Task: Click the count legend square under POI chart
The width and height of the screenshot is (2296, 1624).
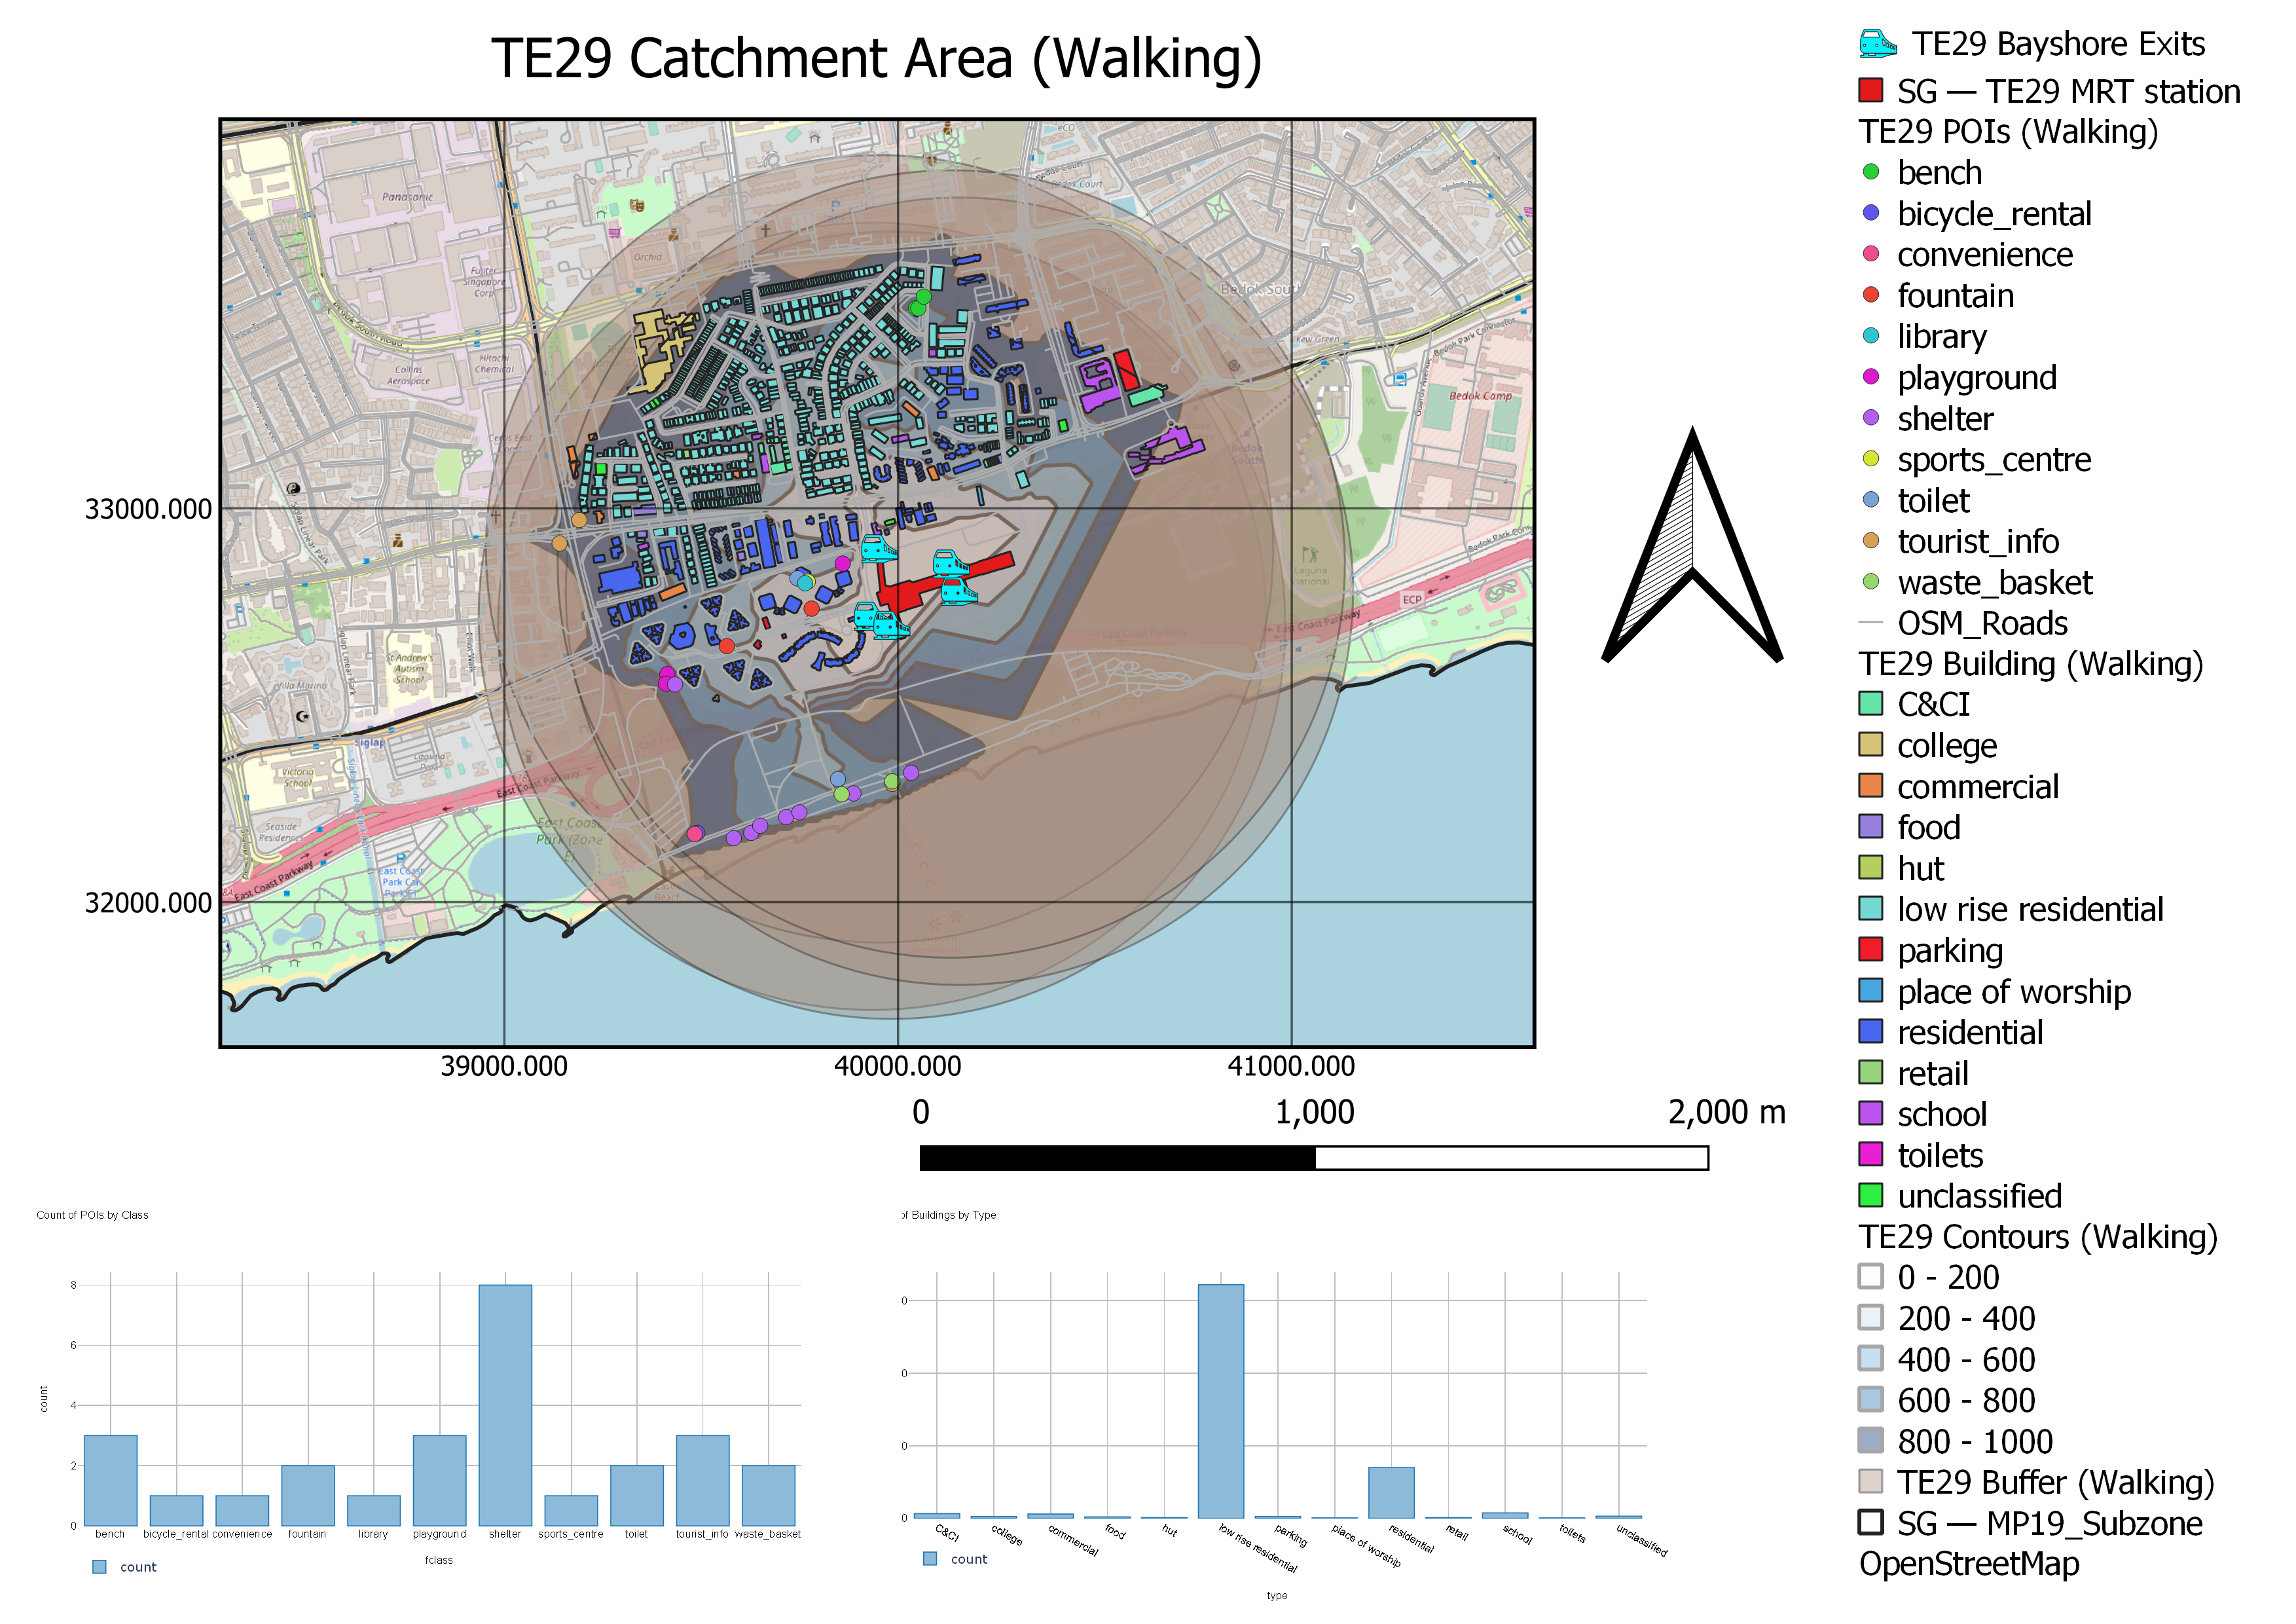Action: tap(99, 1567)
